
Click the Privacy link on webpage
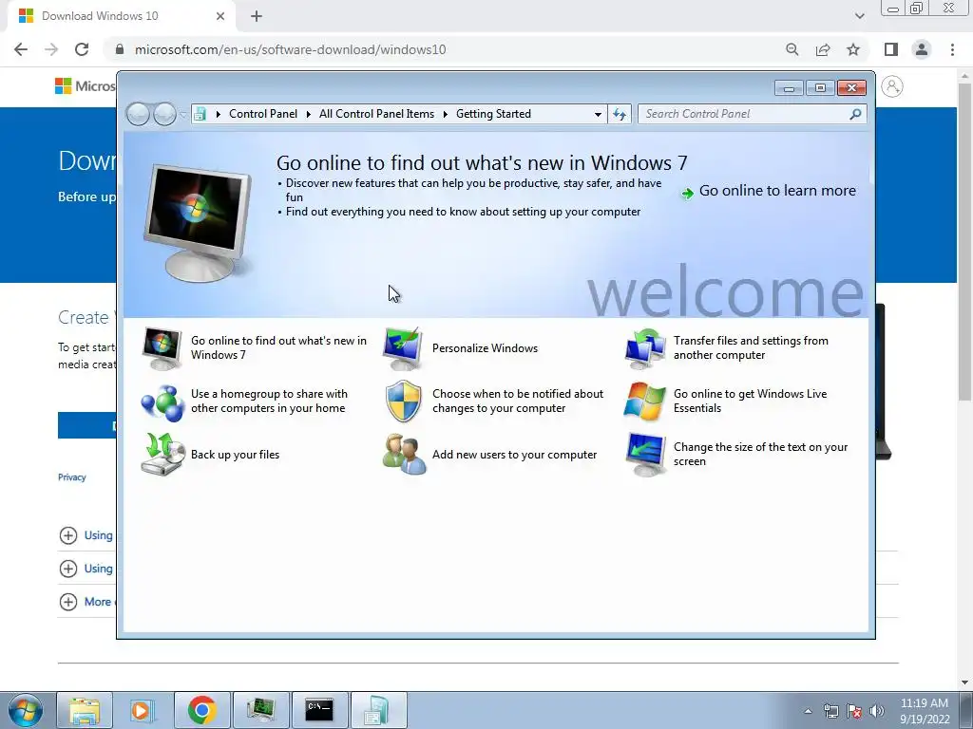pos(72,477)
